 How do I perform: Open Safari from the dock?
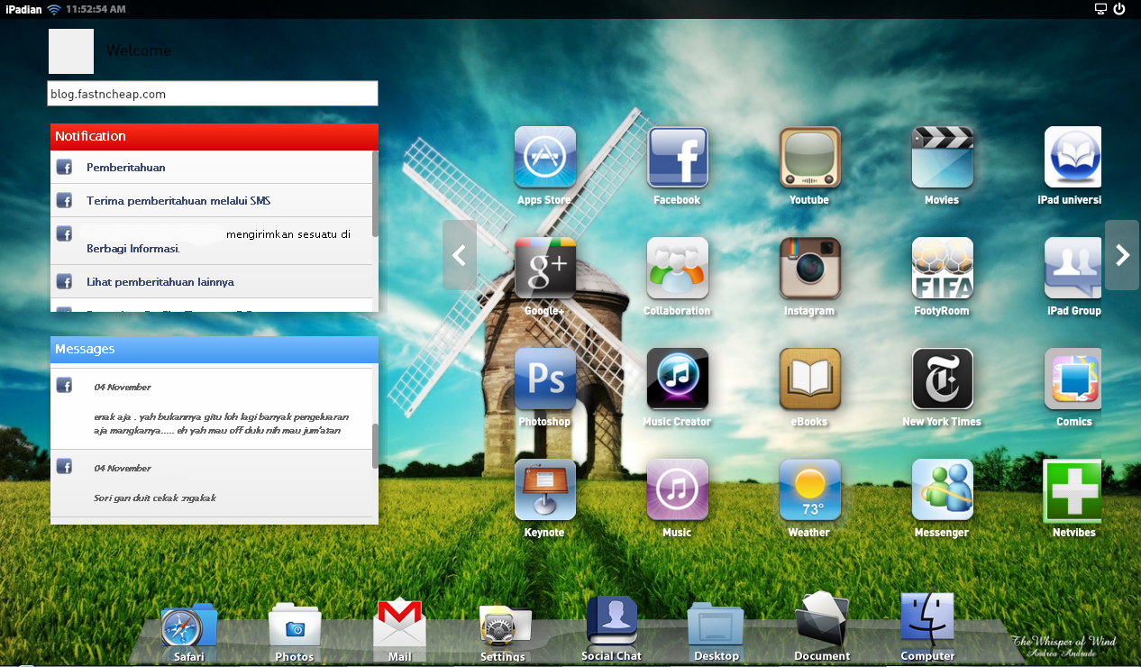tap(188, 624)
